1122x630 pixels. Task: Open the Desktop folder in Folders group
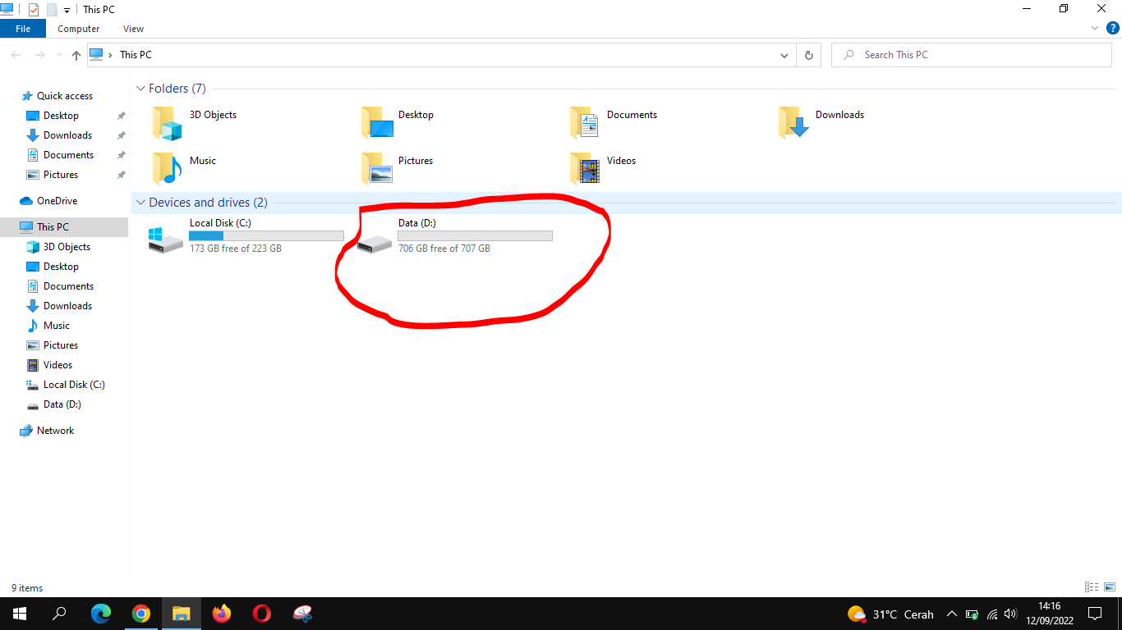(398, 123)
